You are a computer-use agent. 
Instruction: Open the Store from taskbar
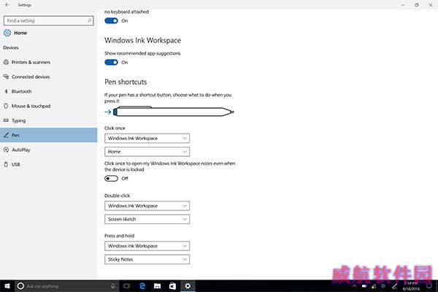(172, 286)
